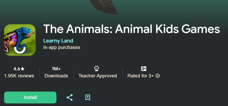Click the app title The Animals: Animal Kids Games

pos(132,29)
